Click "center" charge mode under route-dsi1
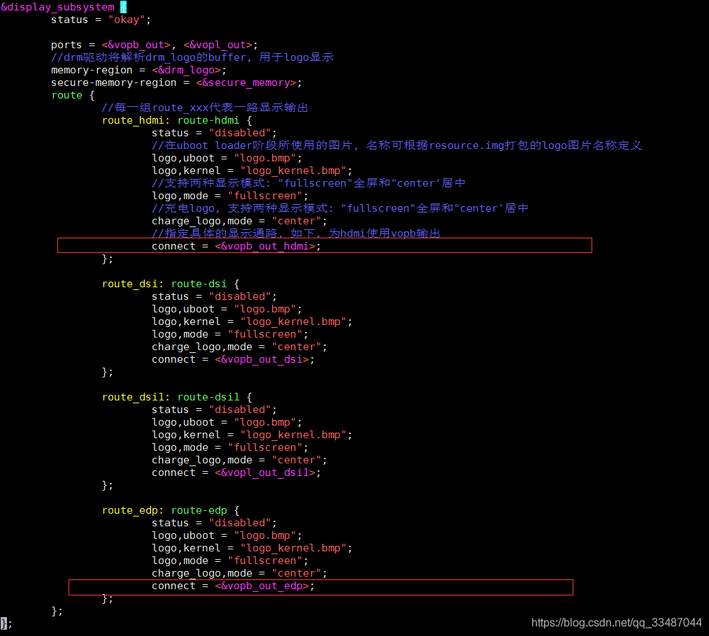Screen dimensions: 709x636 click(x=296, y=460)
